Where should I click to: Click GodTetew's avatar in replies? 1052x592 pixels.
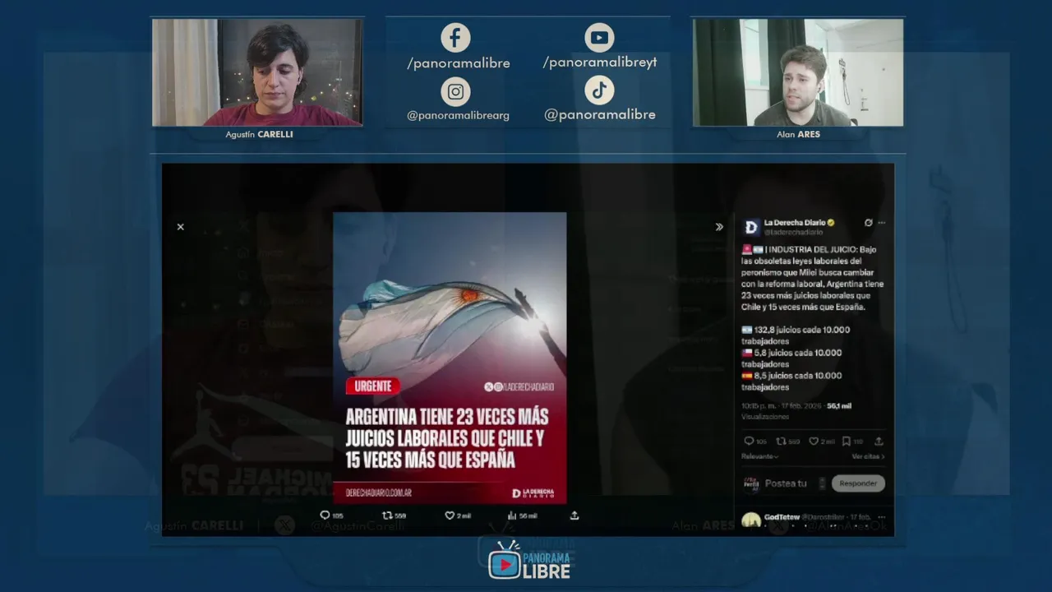[751, 520]
